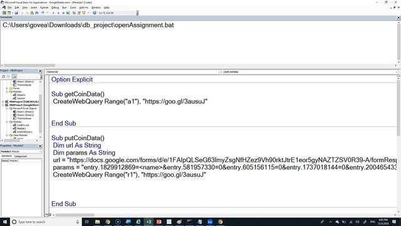Open the File menu
The image size is (401, 226).
click(x=9, y=8)
